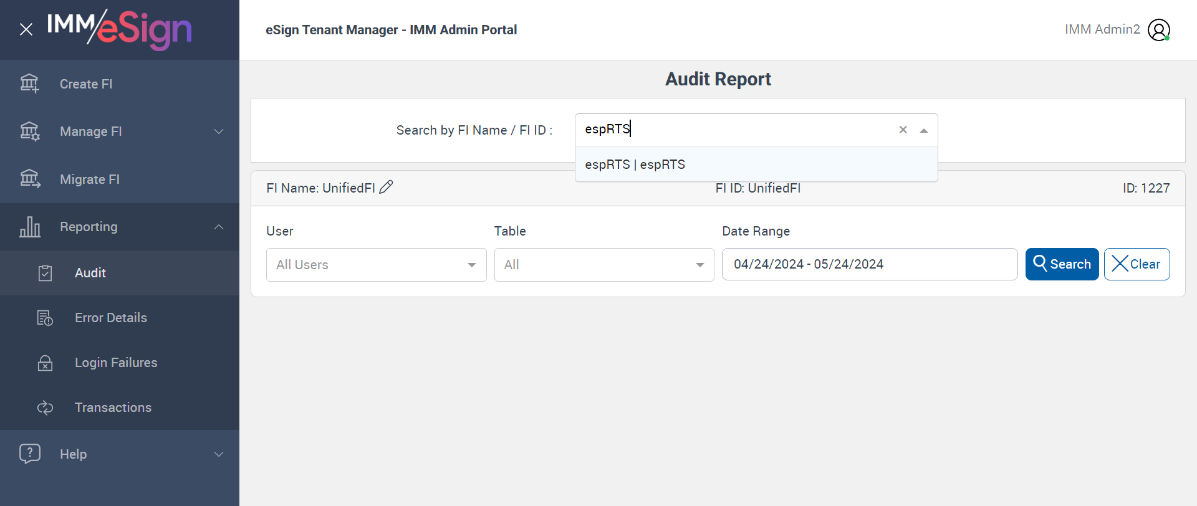1197x506 pixels.
Task: Close the sidebar with the X icon
Action: 26,29
